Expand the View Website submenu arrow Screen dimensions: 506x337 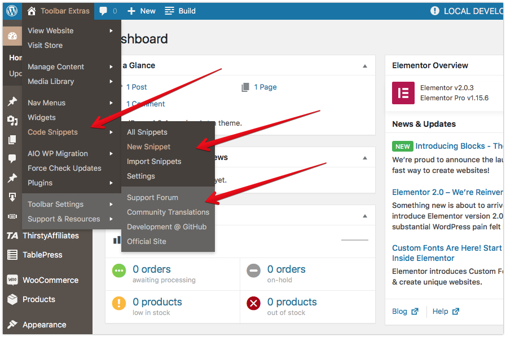[111, 30]
